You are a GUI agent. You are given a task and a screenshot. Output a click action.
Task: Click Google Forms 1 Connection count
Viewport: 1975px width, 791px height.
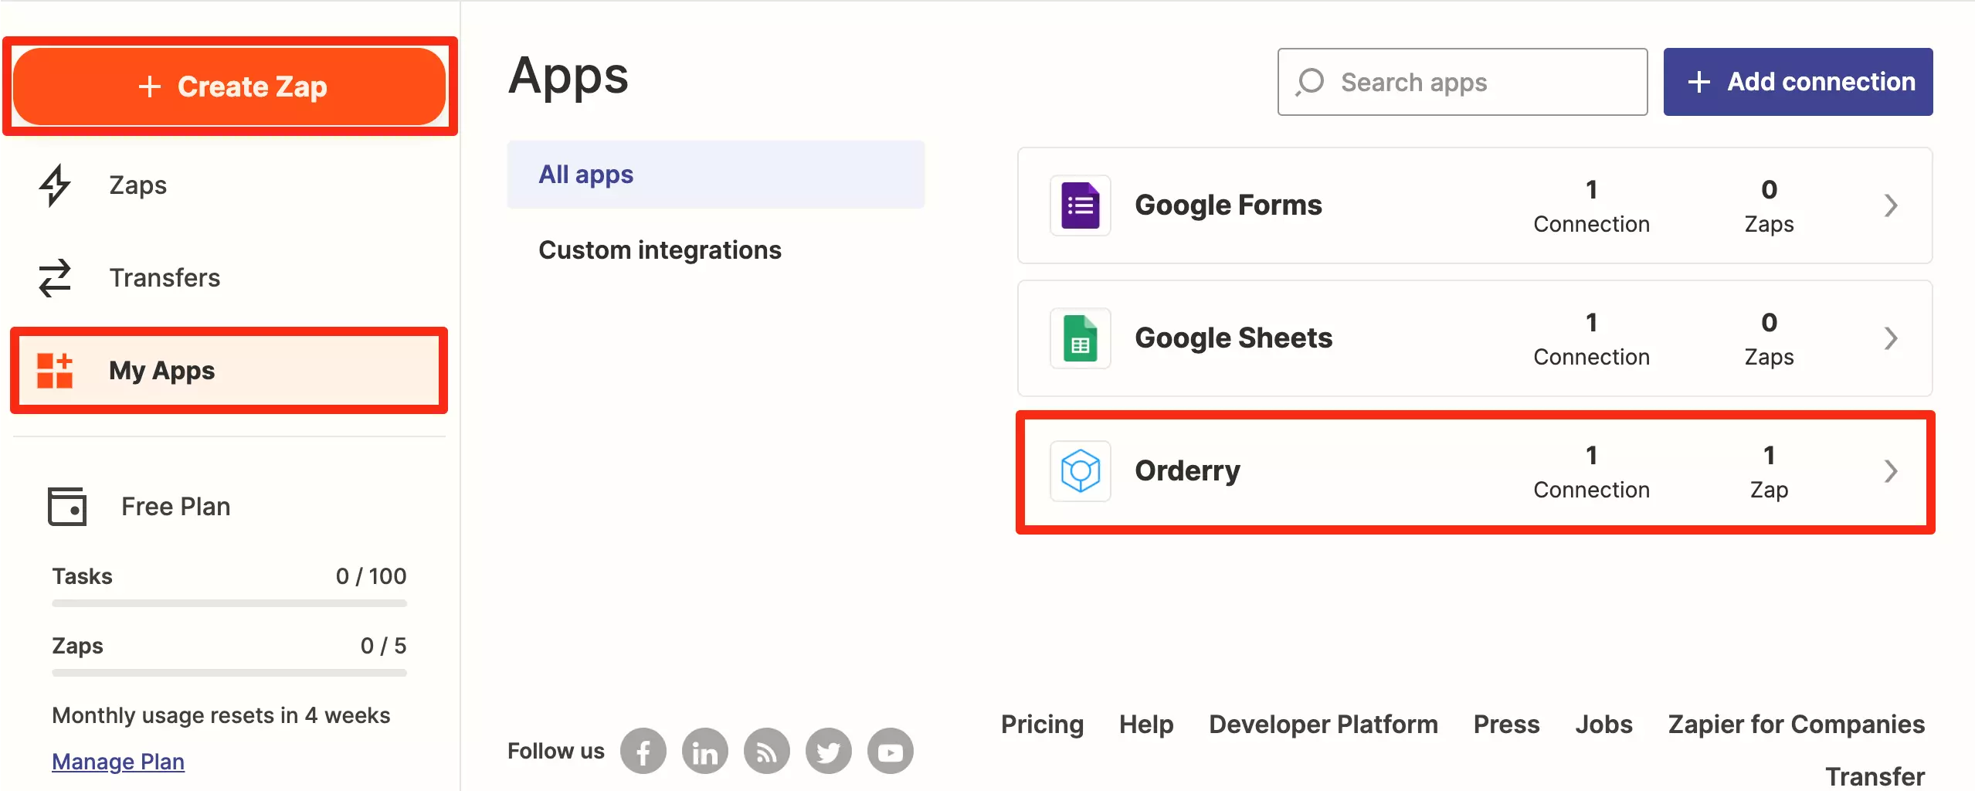coord(1591,206)
